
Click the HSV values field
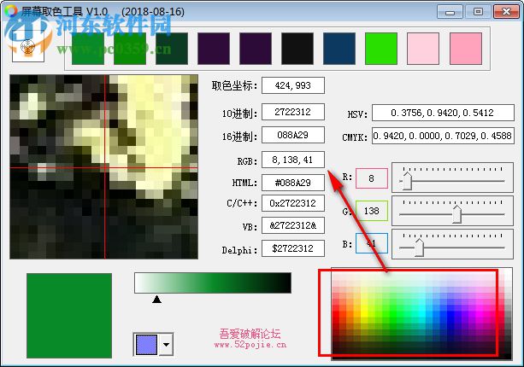443,113
